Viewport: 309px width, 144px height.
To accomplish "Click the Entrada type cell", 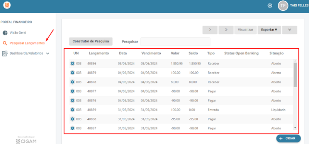I will (213, 110).
